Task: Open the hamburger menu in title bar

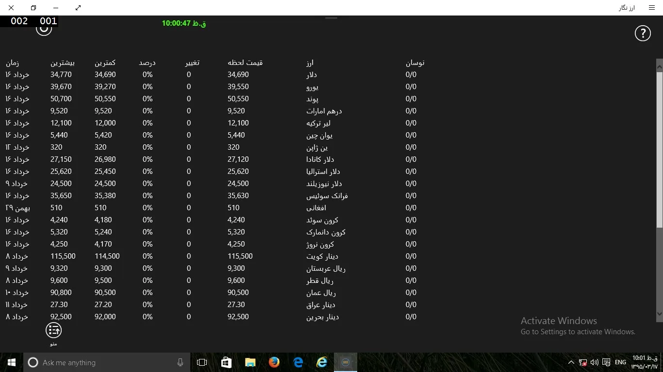Action: coord(652,8)
